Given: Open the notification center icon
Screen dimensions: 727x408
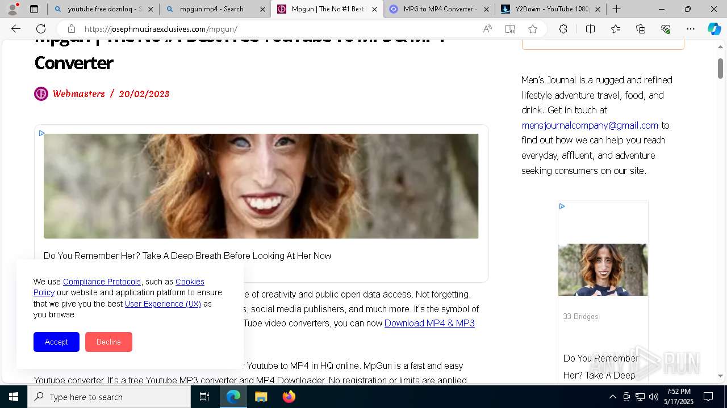Looking at the screenshot, I should (708, 397).
